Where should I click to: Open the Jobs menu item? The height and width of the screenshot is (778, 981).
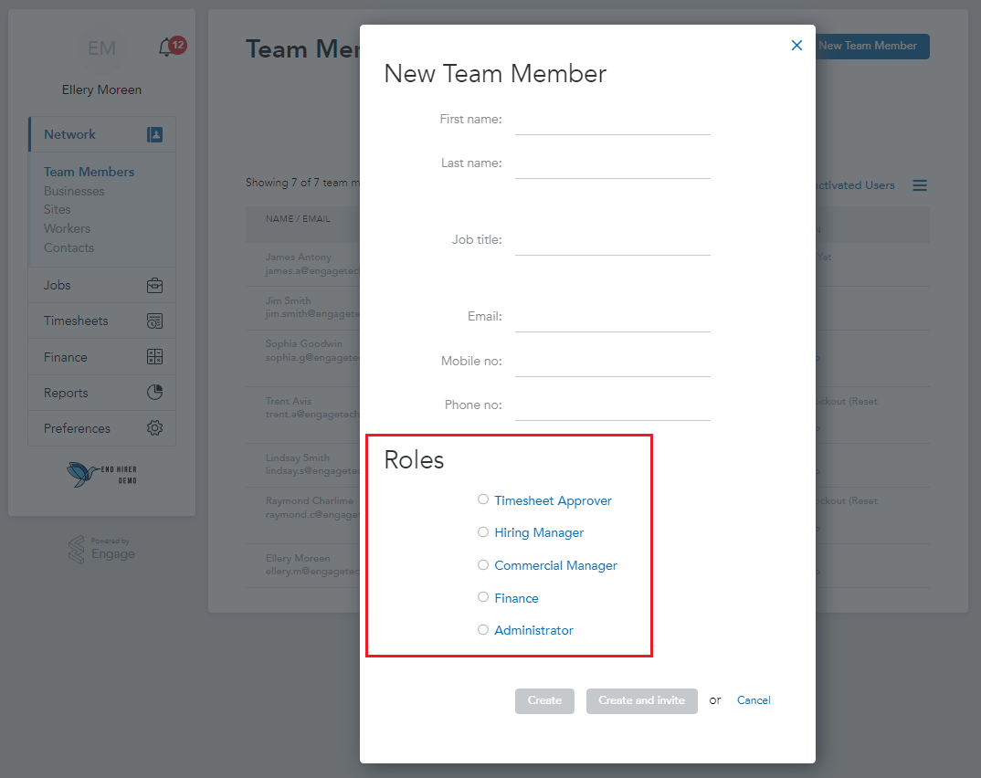pos(102,286)
